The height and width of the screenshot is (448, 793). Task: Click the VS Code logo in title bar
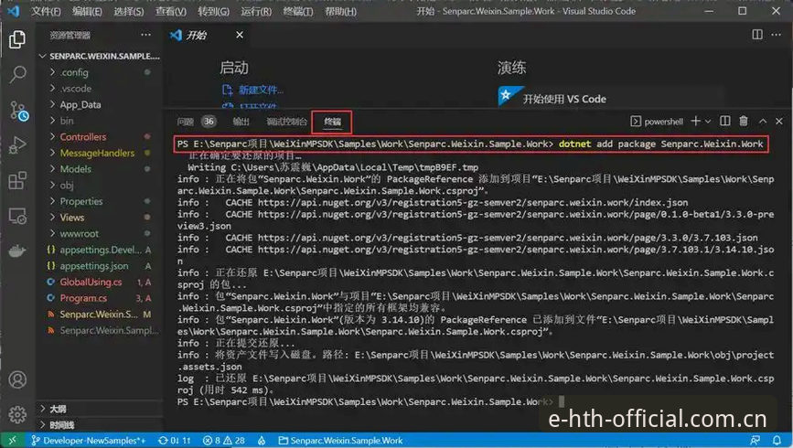click(13, 11)
